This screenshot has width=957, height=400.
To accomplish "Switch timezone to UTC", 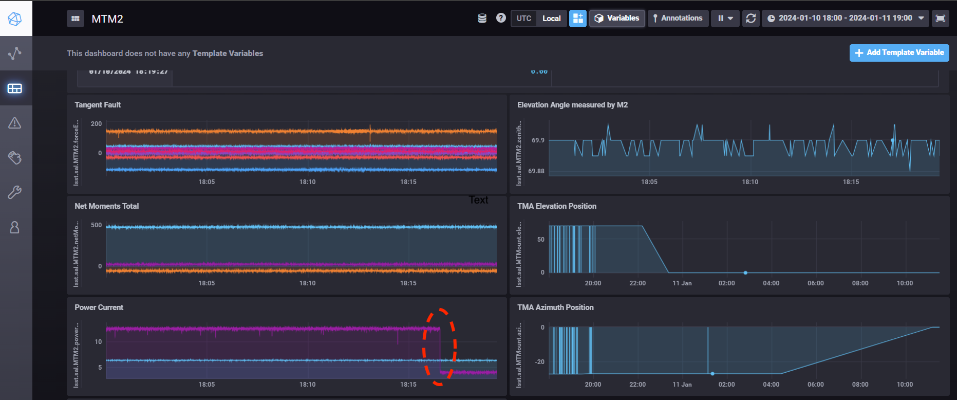I will pyautogui.click(x=523, y=19).
